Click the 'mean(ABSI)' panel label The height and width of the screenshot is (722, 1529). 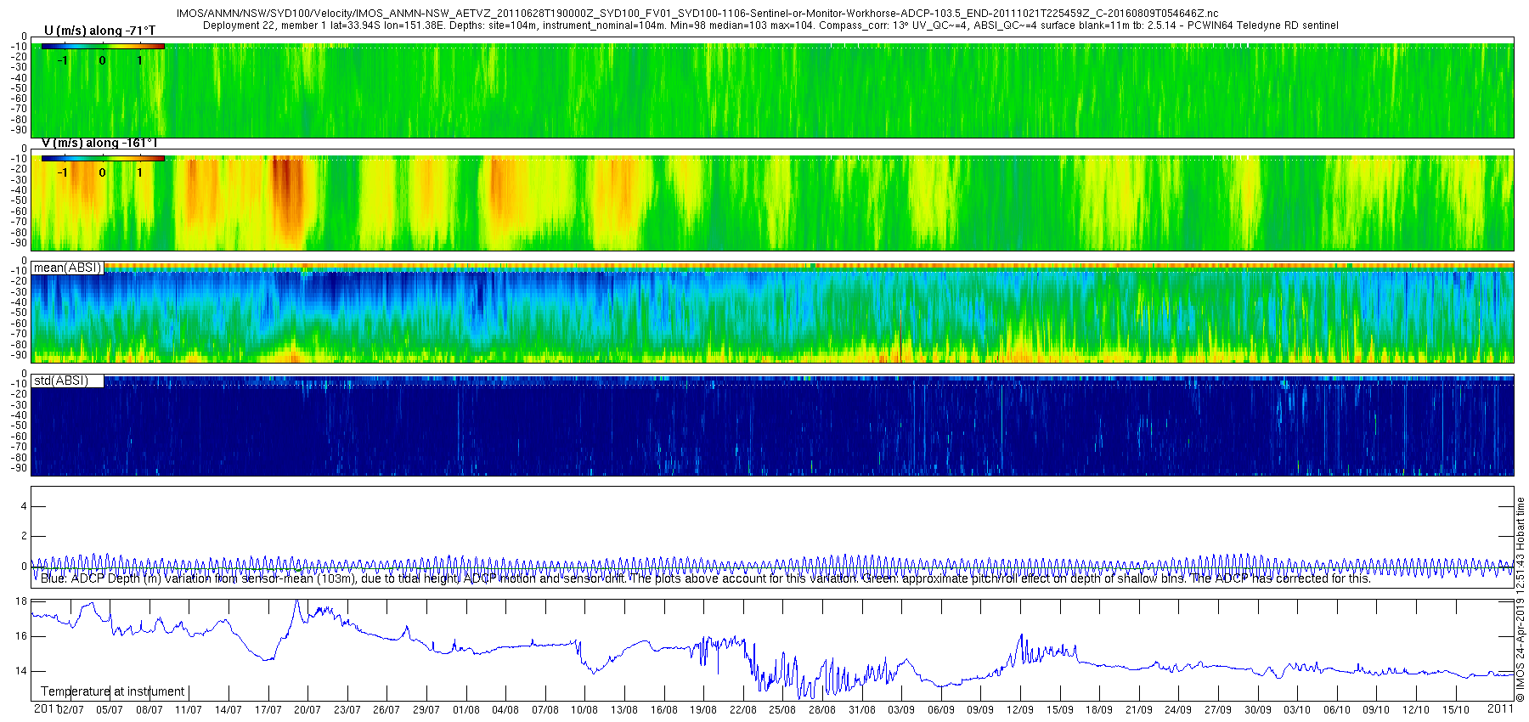(x=67, y=268)
